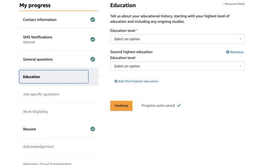Go to the Contact information section
262x165 pixels.
click(x=40, y=20)
